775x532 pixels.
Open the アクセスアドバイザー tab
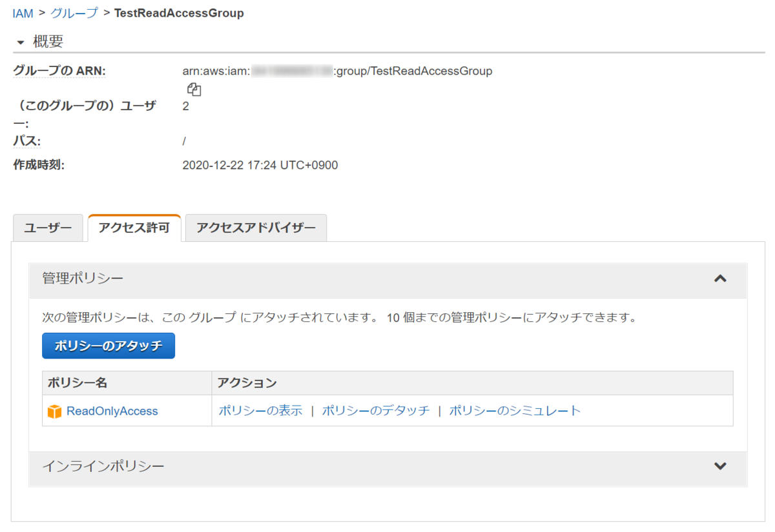pos(255,228)
